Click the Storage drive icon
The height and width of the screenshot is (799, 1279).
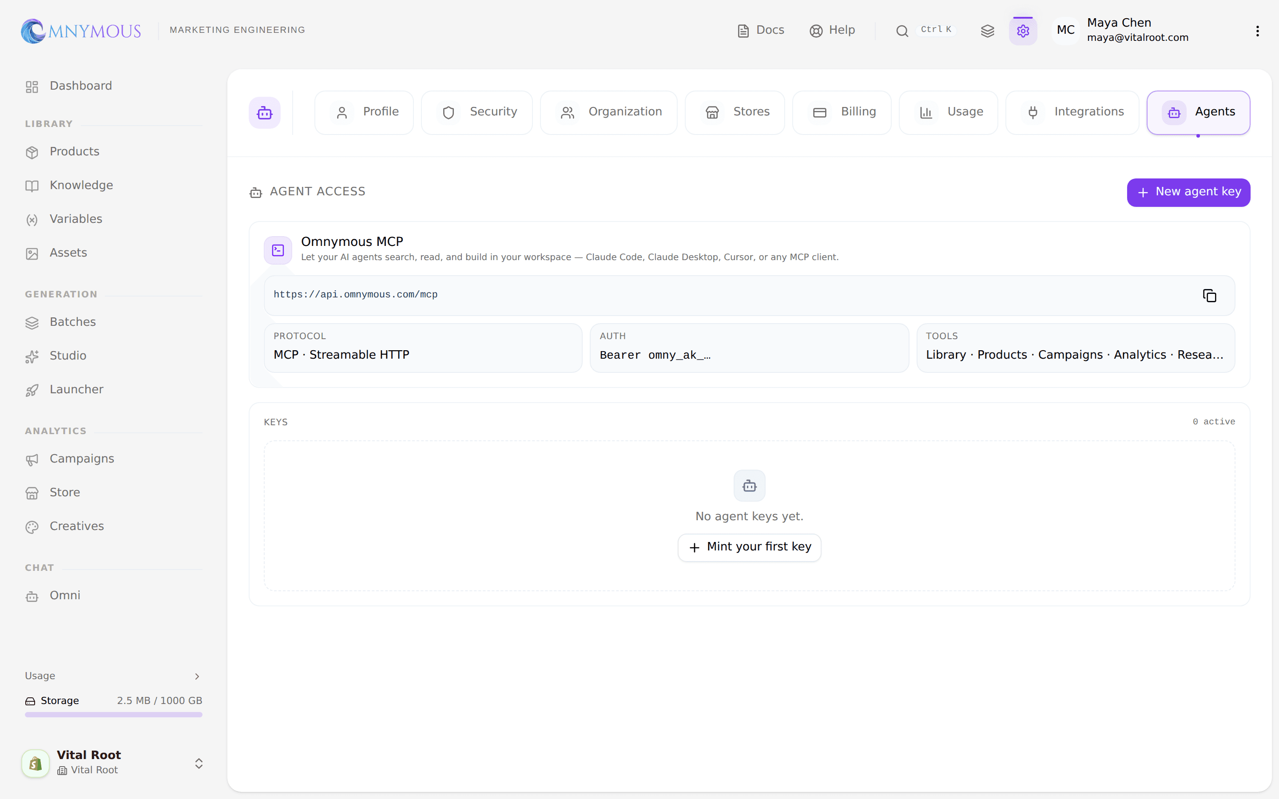30,701
